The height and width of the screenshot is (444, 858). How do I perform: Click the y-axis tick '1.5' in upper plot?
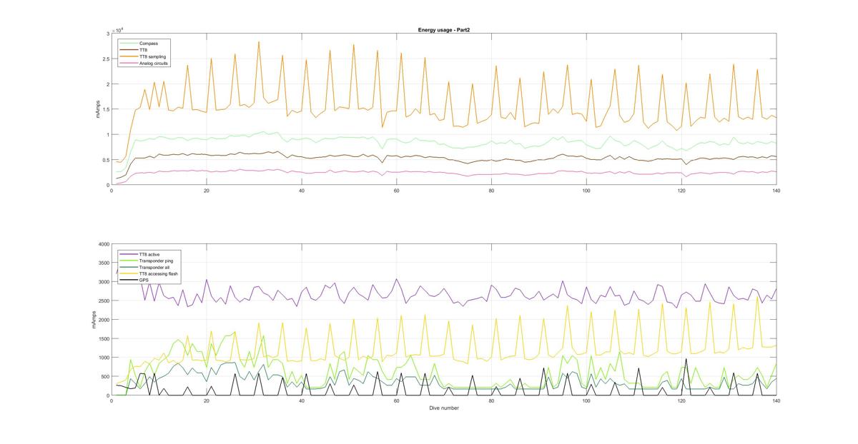point(106,109)
